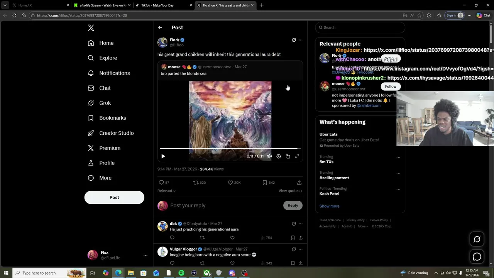
Task: Seek on the video progress bar
Action: [230, 148]
